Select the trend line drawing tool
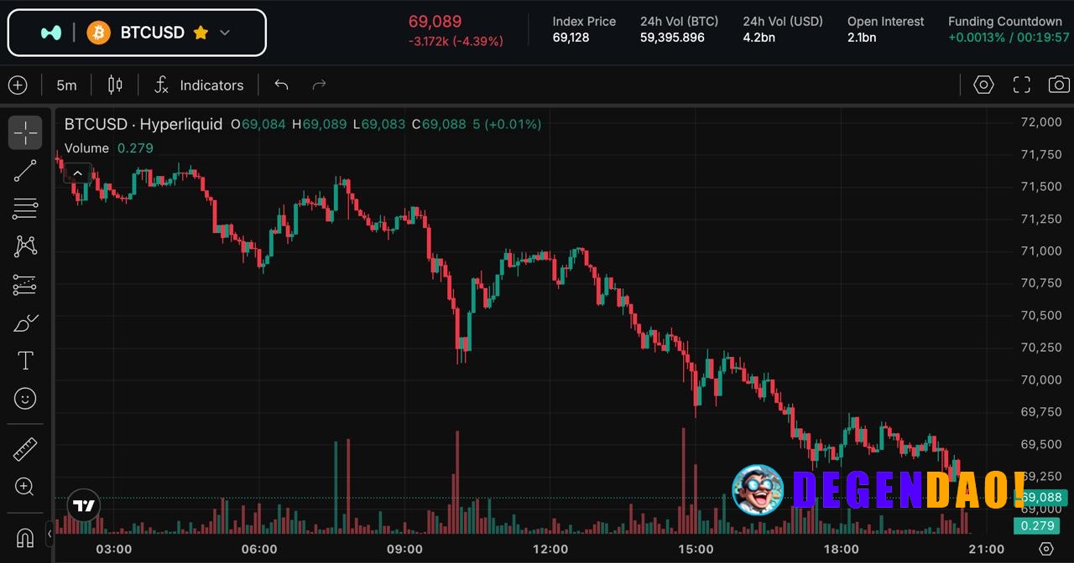The width and height of the screenshot is (1074, 563). (x=25, y=171)
